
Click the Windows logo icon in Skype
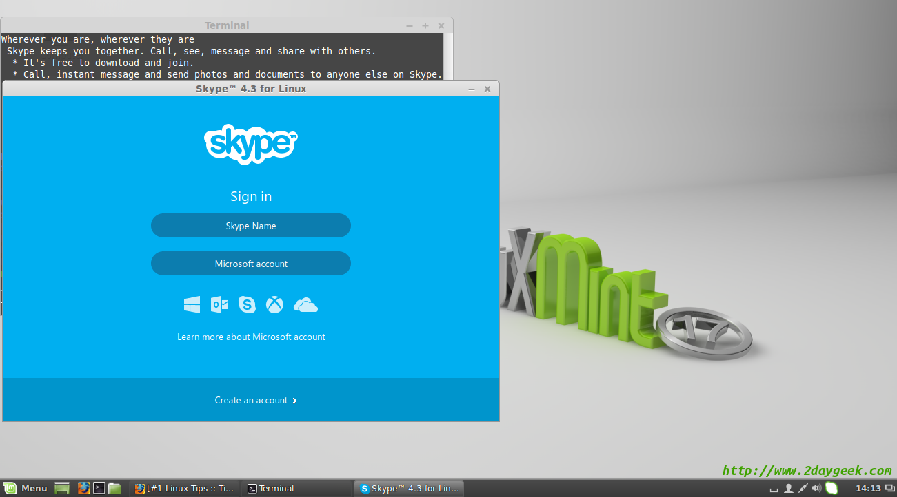coord(192,304)
